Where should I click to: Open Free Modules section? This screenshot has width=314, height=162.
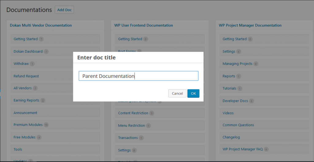point(25,137)
